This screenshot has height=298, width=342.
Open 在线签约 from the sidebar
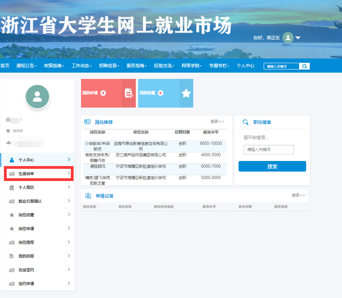[x=26, y=270]
